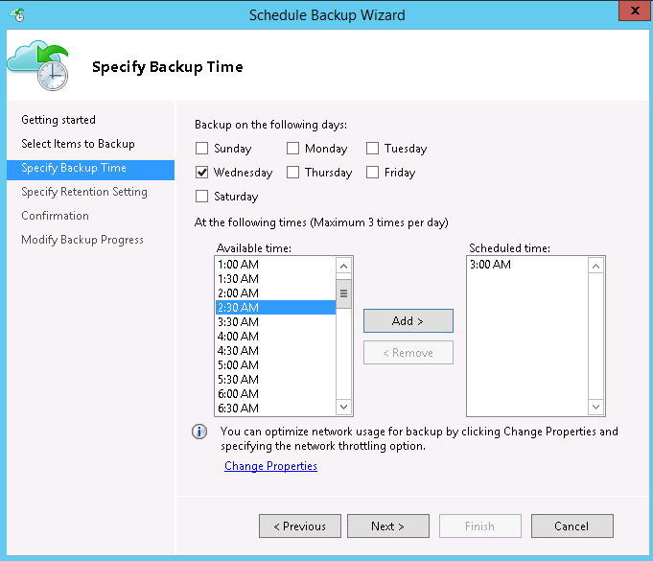Click up arrow of Available time scrollbar
653x561 pixels.
pos(343,266)
